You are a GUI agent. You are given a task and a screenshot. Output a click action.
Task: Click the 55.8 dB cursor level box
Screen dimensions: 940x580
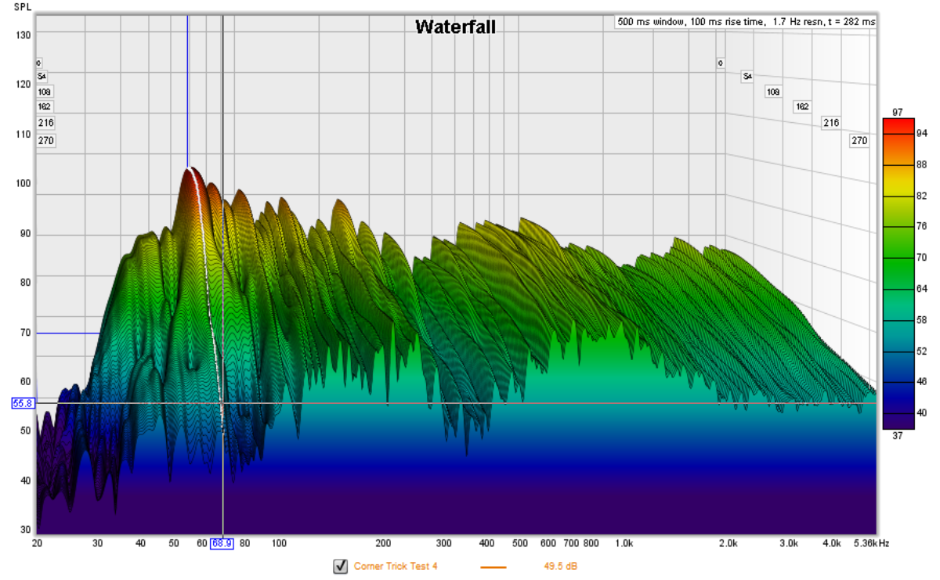[x=22, y=403]
